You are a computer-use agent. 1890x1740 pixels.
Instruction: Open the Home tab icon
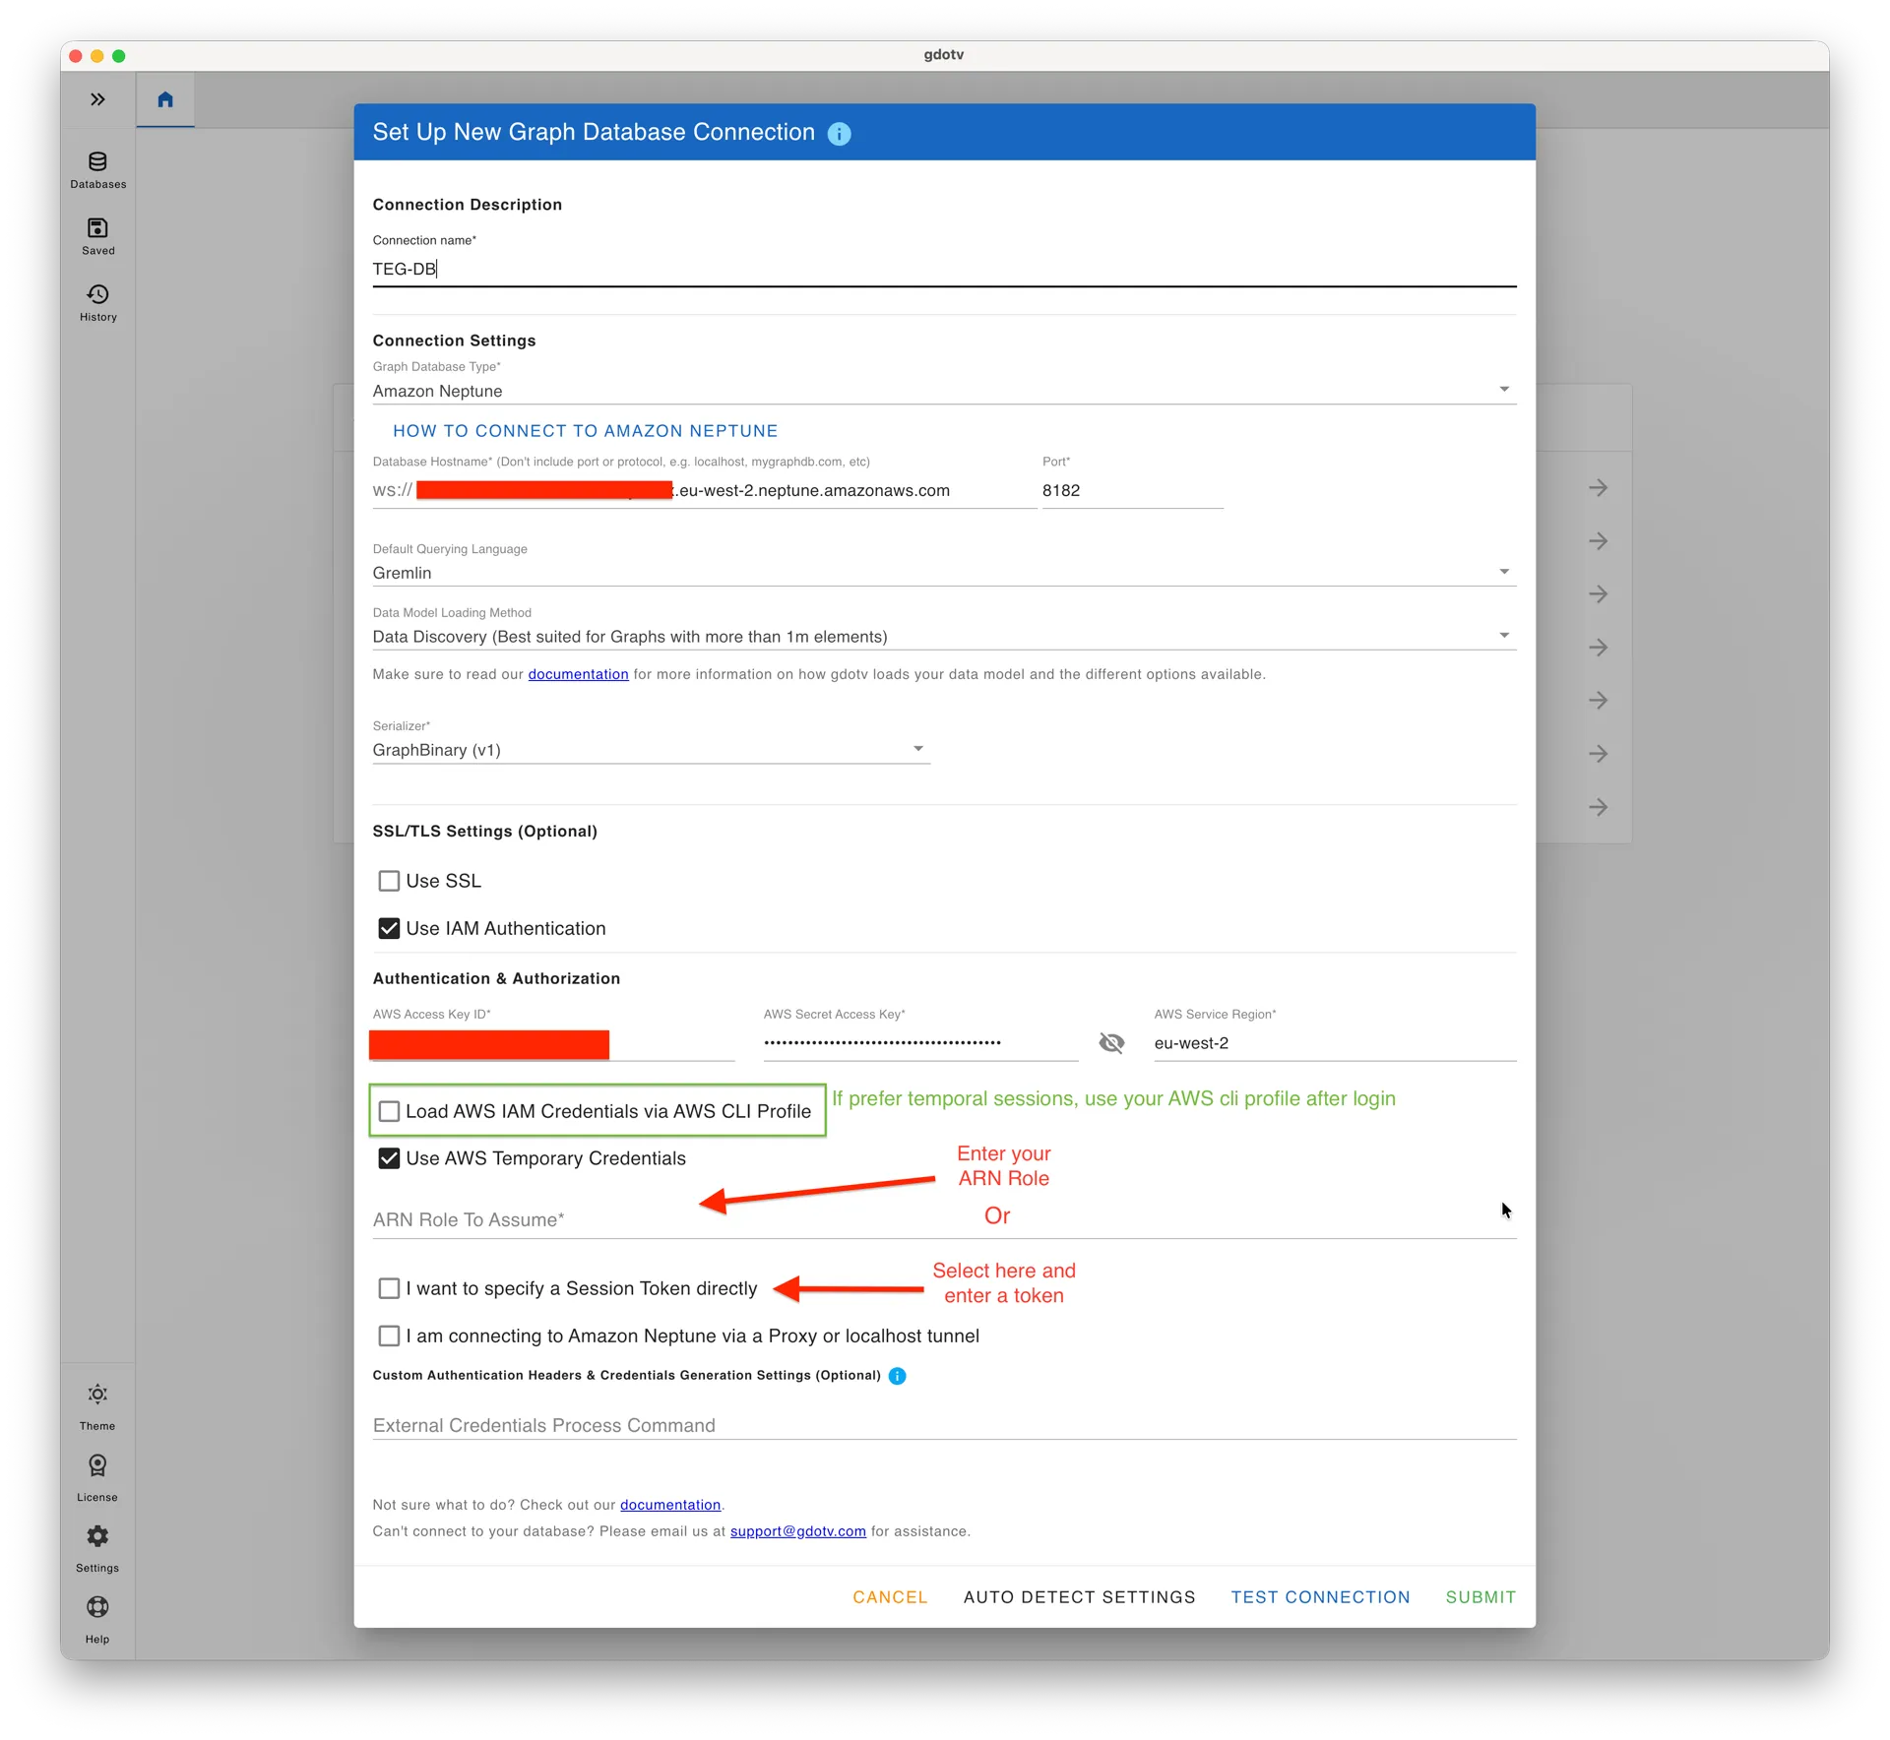tap(165, 99)
